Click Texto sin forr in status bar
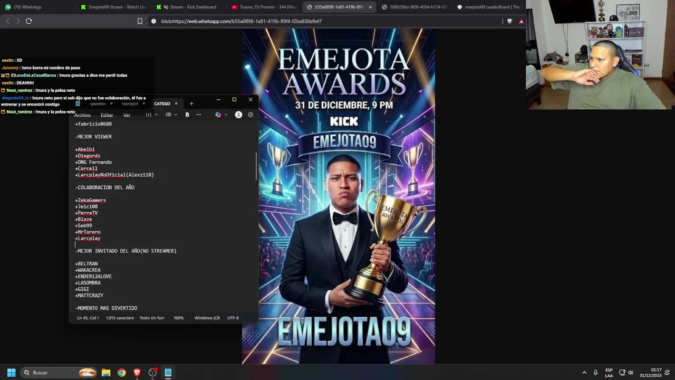The width and height of the screenshot is (675, 380). point(152,318)
